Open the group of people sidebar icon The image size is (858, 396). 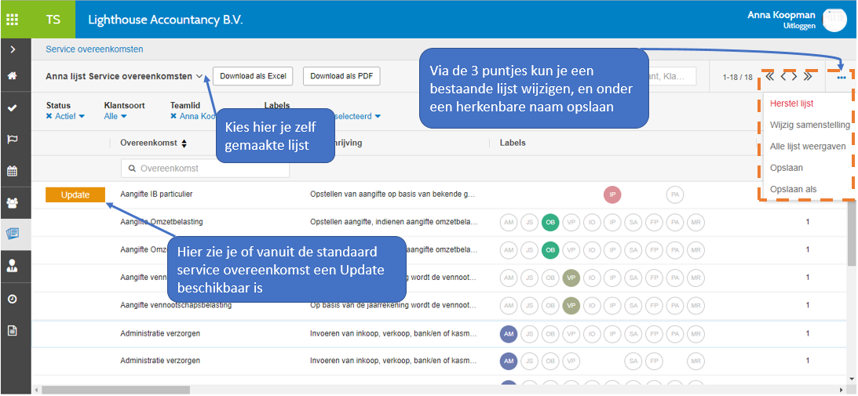[x=12, y=203]
